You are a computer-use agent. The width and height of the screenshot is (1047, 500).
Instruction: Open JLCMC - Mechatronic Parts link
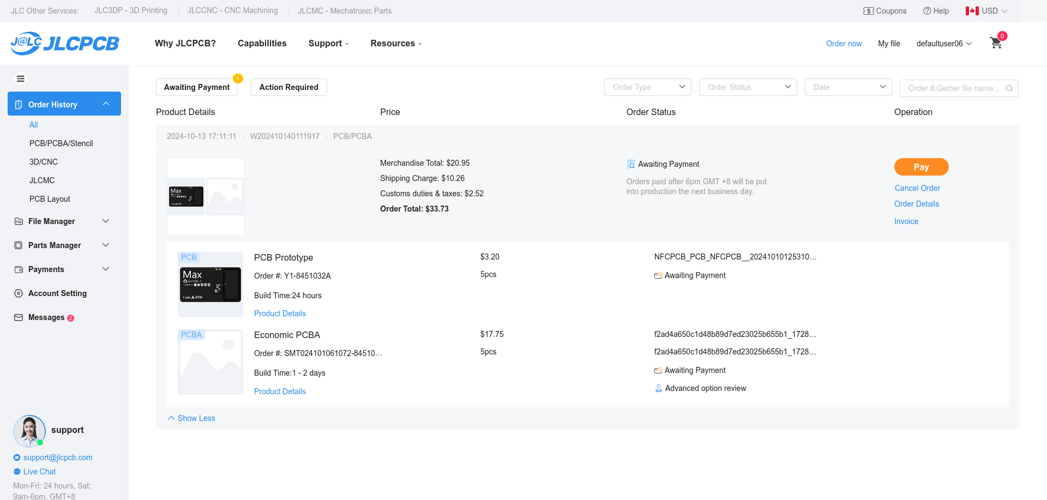pyautogui.click(x=345, y=11)
